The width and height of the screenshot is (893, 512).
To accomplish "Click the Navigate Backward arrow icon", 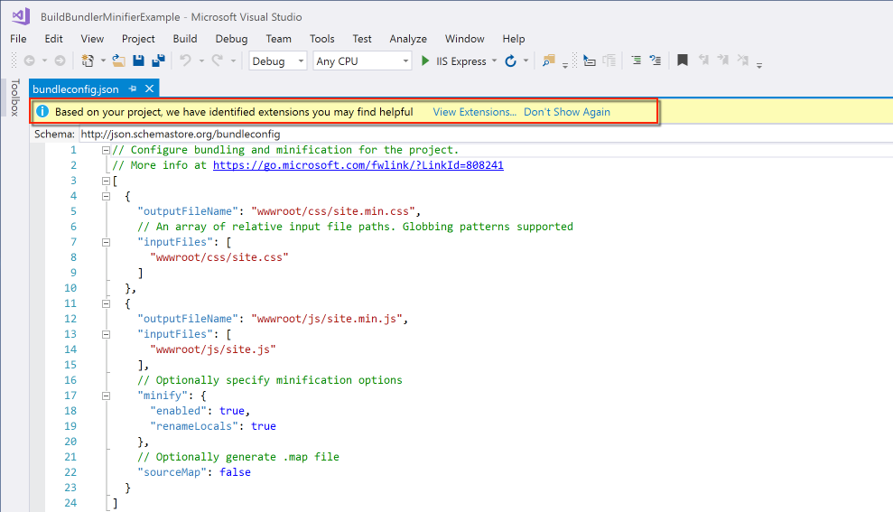I will pos(30,61).
